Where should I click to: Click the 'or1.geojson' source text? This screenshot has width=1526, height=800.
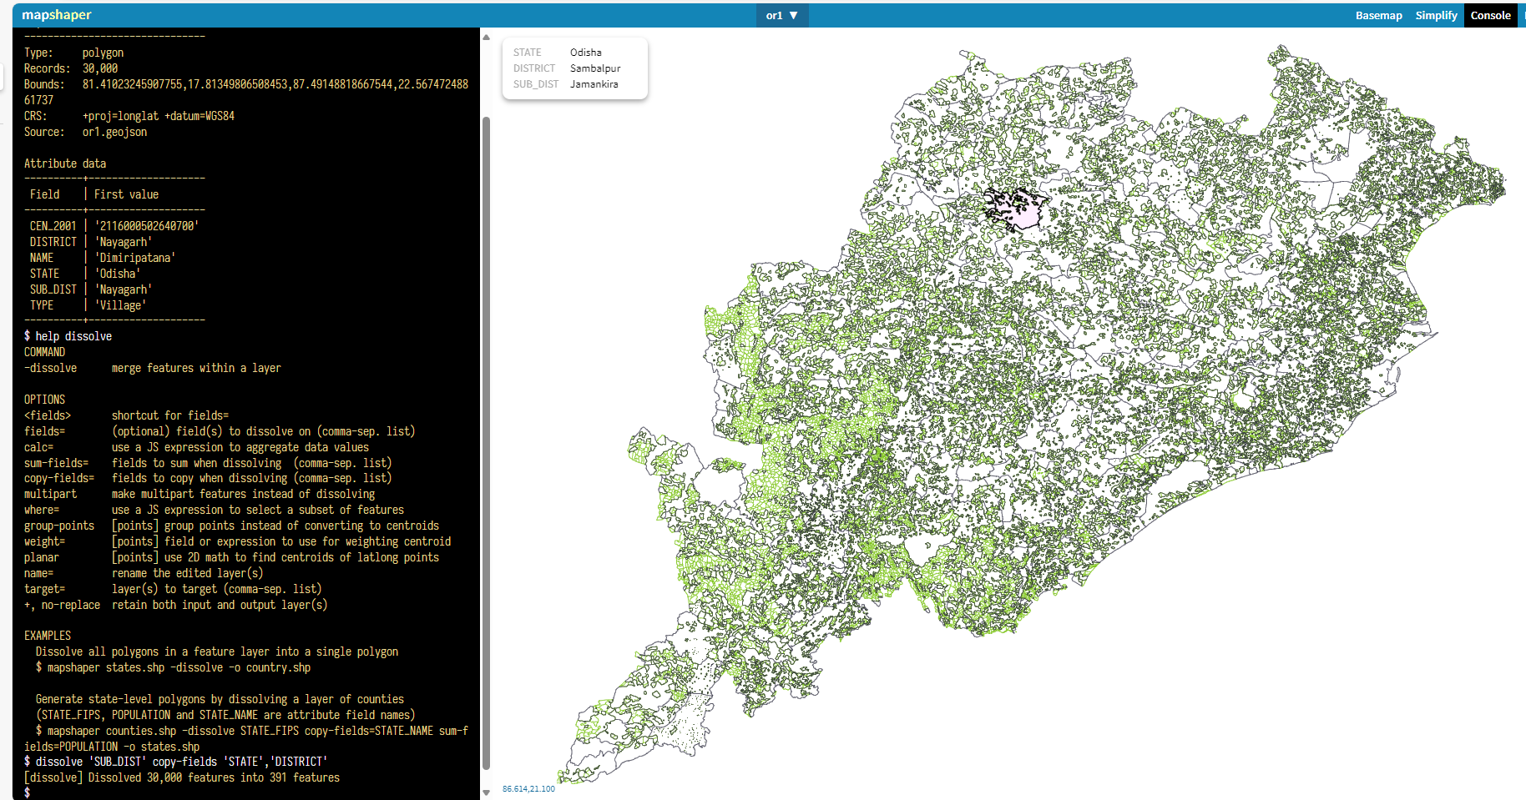click(x=114, y=132)
